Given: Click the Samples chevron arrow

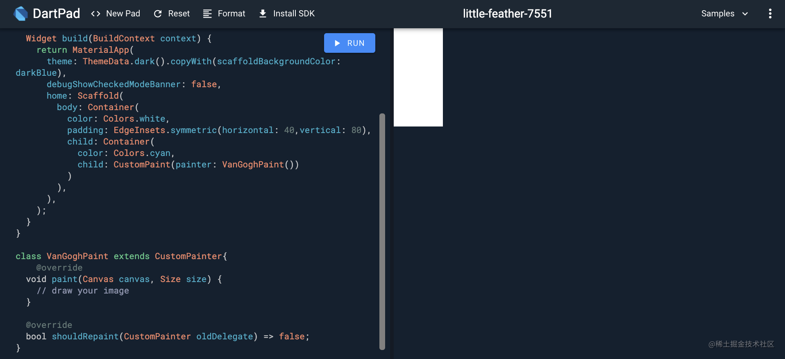Looking at the screenshot, I should coord(745,14).
